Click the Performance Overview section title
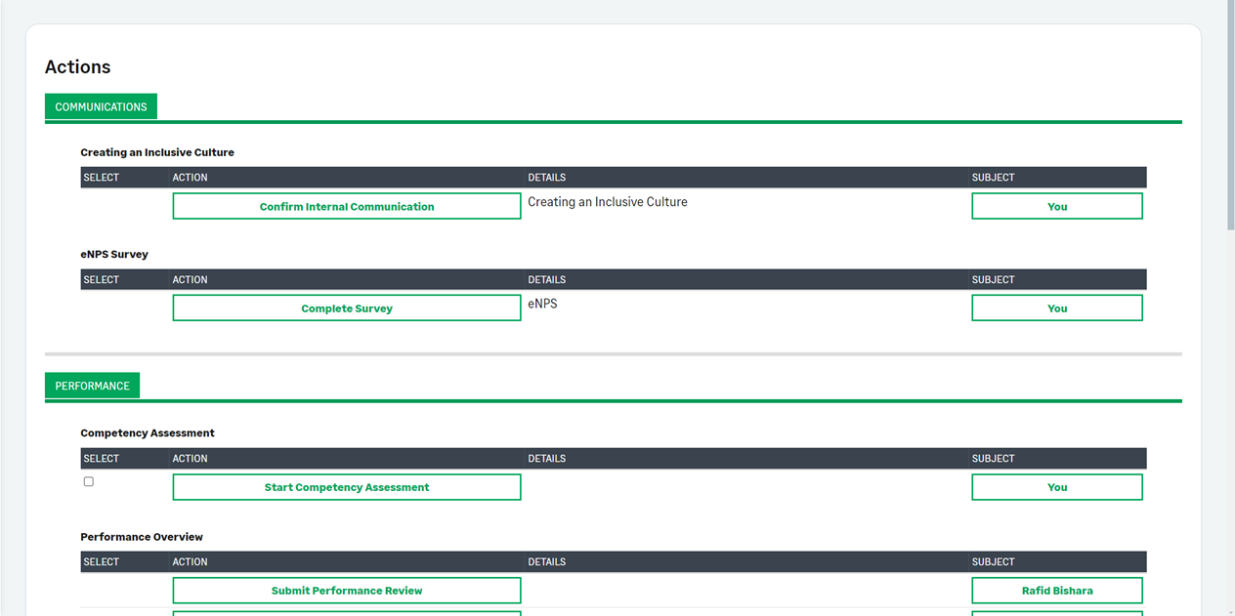This screenshot has height=616, width=1235. pyautogui.click(x=142, y=537)
